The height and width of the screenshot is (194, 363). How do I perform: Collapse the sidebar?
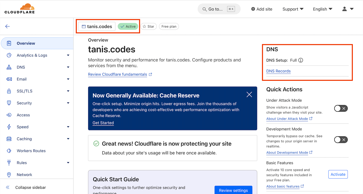[30, 187]
